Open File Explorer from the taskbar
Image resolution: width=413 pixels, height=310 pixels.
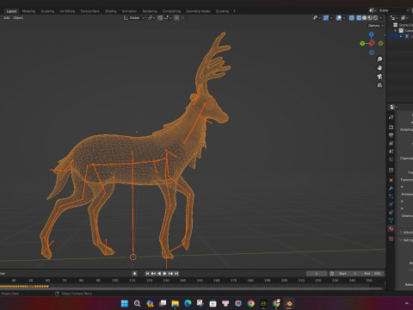point(175,303)
